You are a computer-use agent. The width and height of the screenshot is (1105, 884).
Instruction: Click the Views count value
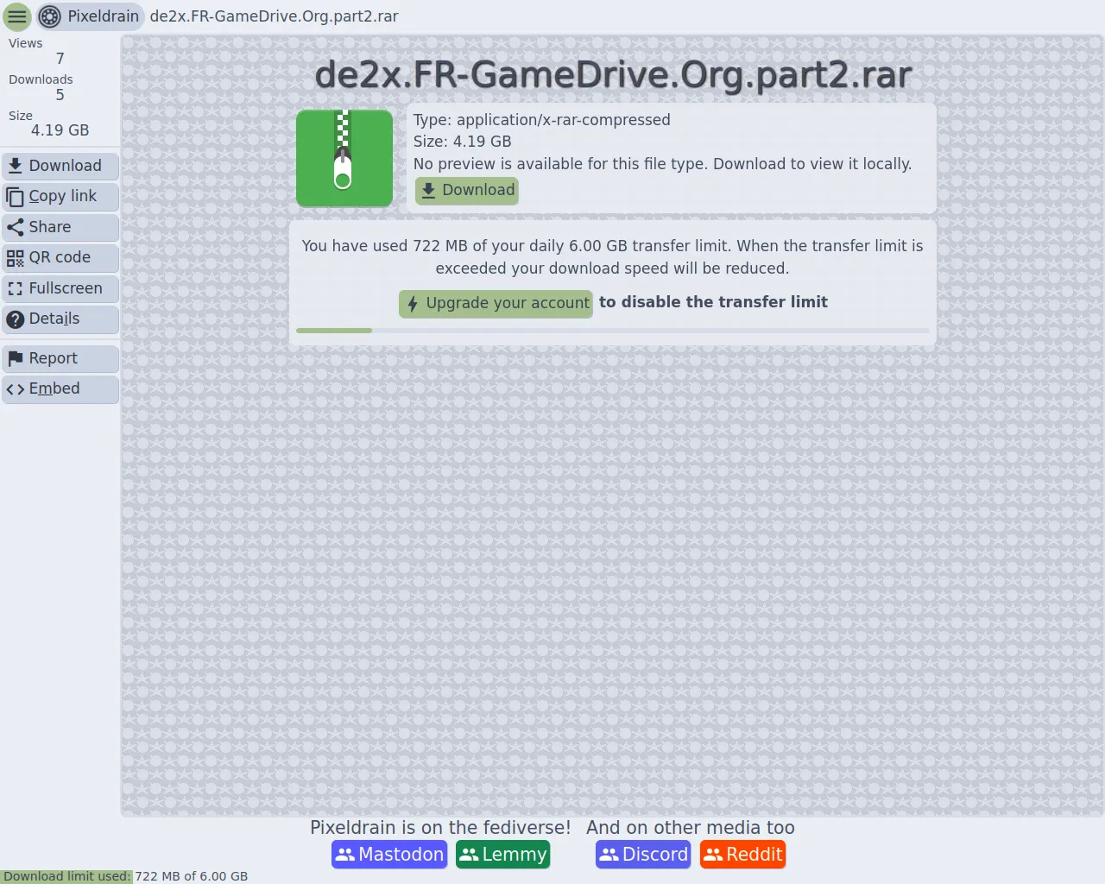pyautogui.click(x=60, y=59)
